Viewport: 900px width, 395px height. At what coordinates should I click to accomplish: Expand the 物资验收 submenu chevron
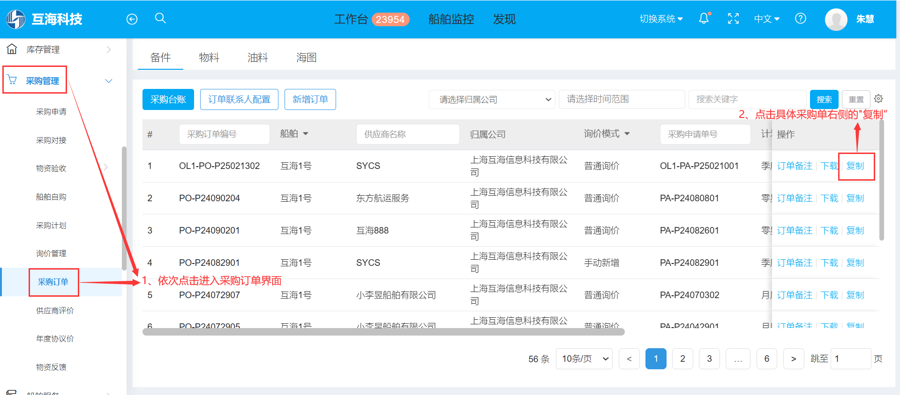106,168
